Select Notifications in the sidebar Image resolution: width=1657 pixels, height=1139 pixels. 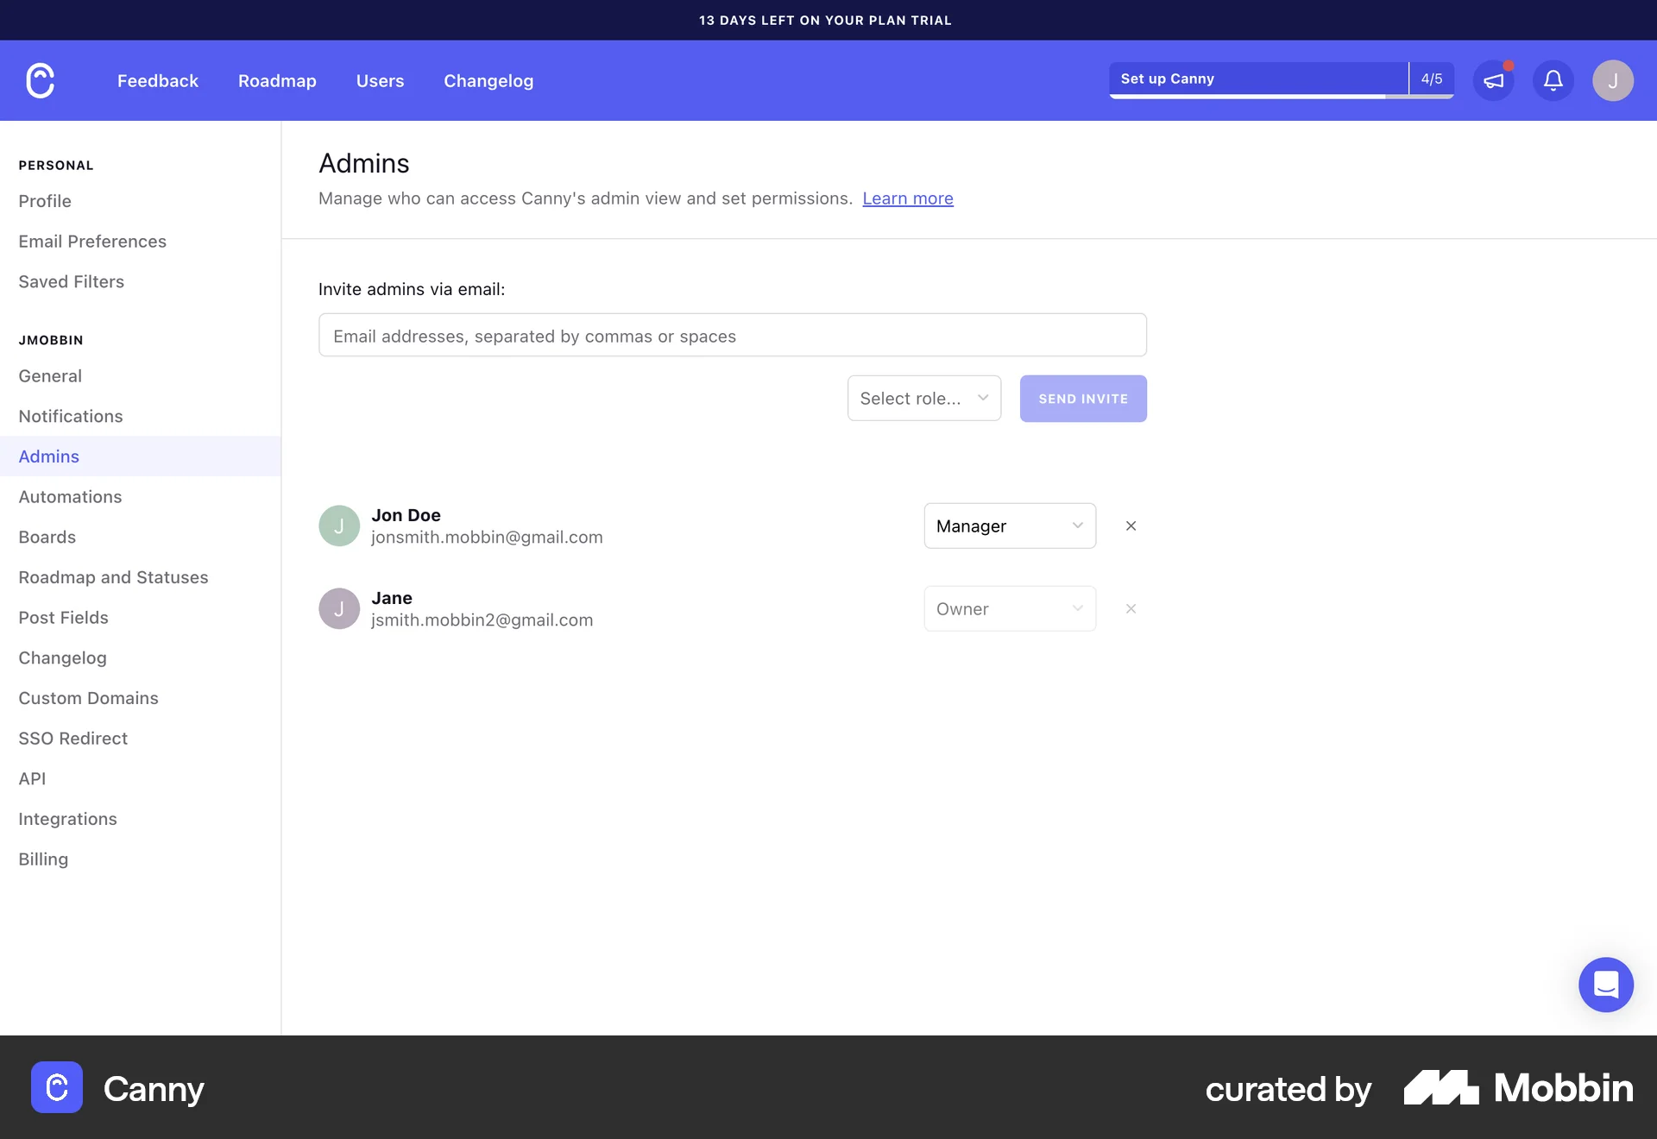[71, 416]
